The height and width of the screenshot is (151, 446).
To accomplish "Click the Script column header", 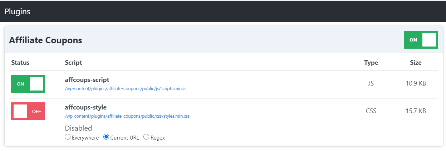I will click(73, 63).
